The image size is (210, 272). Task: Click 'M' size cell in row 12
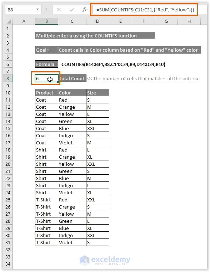click(98, 107)
